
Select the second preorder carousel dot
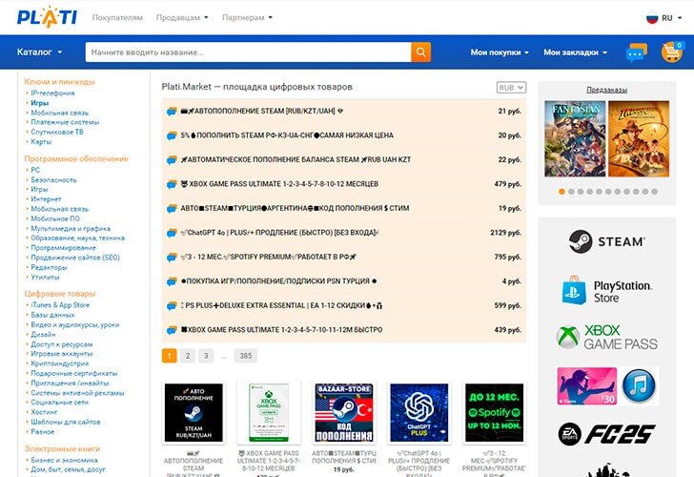(571, 192)
